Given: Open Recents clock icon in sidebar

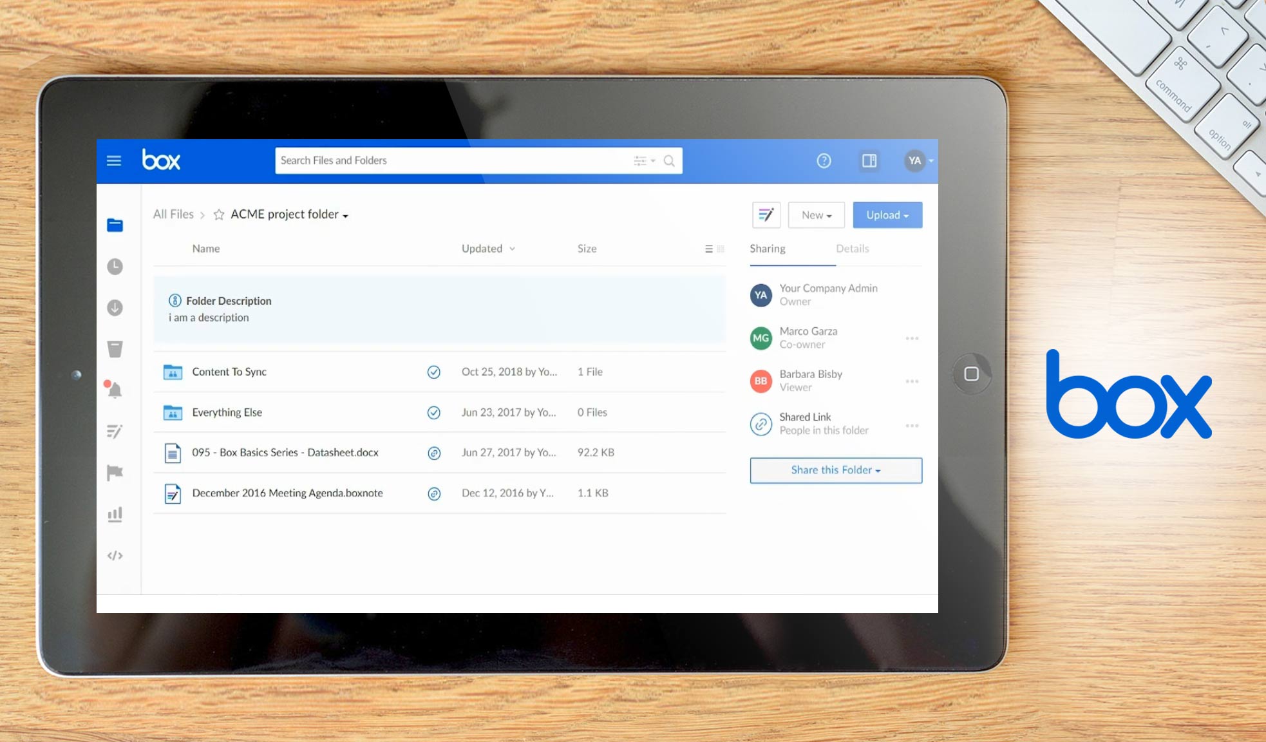Looking at the screenshot, I should tap(115, 267).
